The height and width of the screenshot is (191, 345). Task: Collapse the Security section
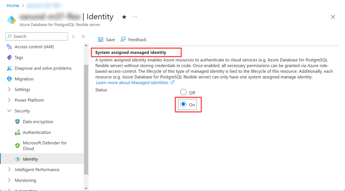point(9,111)
